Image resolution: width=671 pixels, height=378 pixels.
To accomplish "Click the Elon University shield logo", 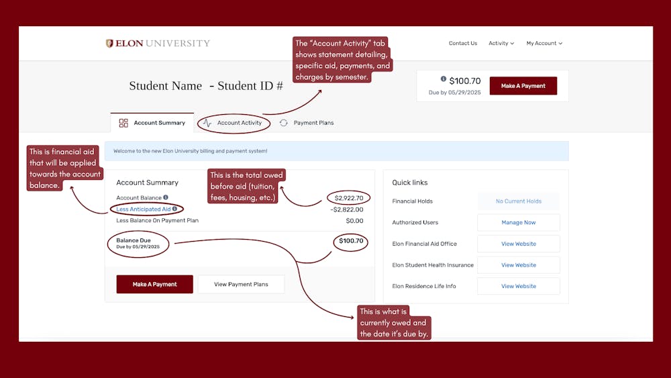I will click(109, 44).
